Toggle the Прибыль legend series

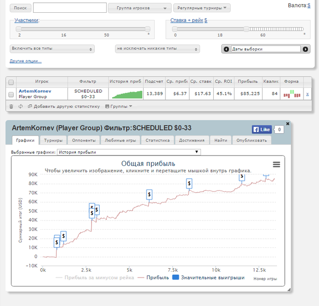click(x=154, y=278)
